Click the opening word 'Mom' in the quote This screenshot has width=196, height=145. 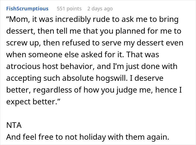(x=18, y=20)
